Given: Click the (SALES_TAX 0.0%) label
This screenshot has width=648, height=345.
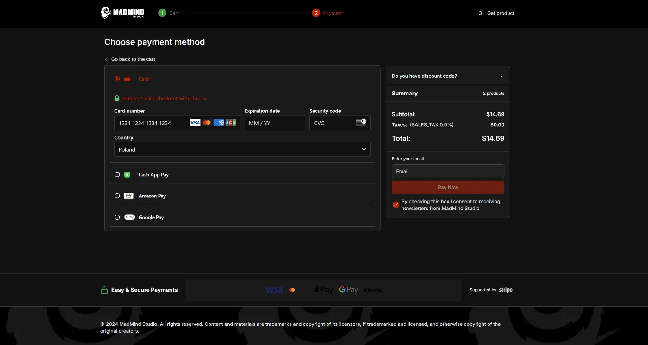Looking at the screenshot, I should coord(432,125).
